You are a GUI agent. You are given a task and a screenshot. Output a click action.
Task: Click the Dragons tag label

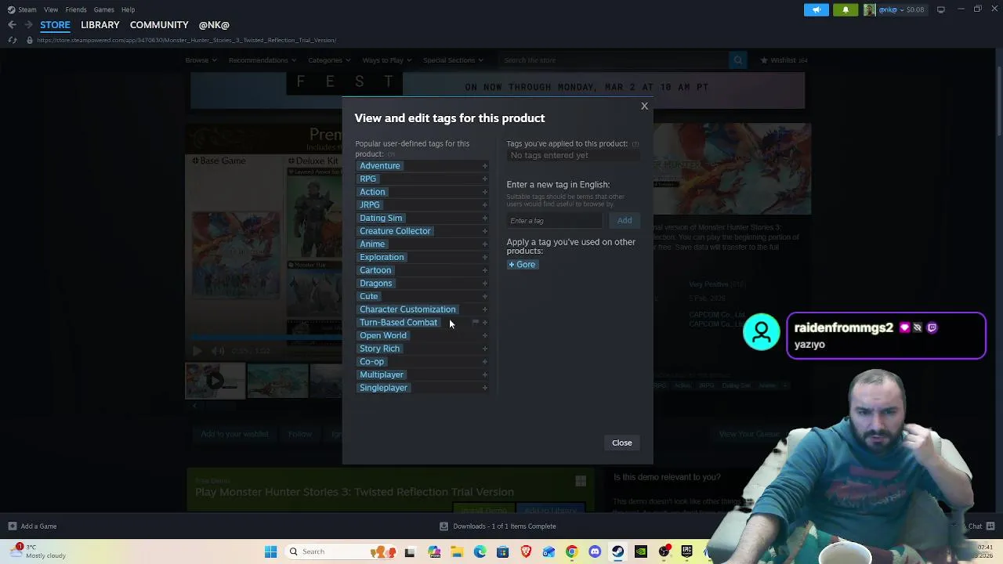(375, 284)
